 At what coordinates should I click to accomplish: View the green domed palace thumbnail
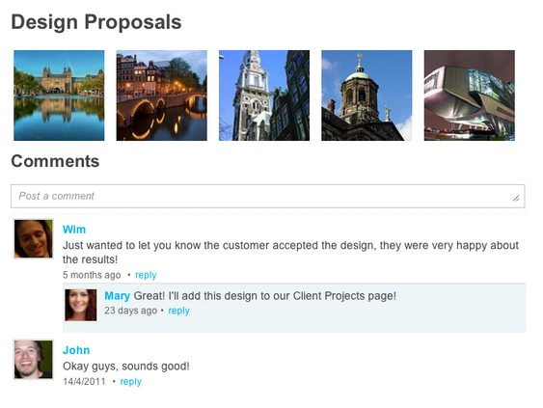coord(367,95)
